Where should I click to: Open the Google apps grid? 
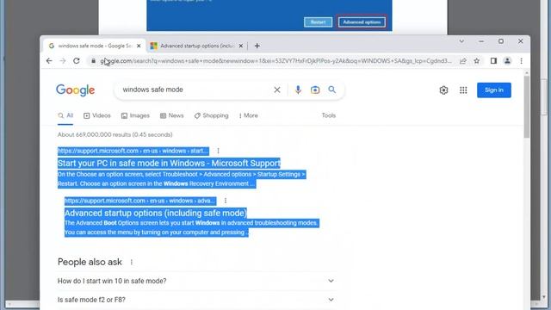[x=463, y=90]
